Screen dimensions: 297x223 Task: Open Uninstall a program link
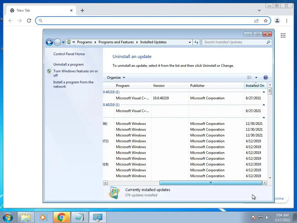tap(68, 64)
